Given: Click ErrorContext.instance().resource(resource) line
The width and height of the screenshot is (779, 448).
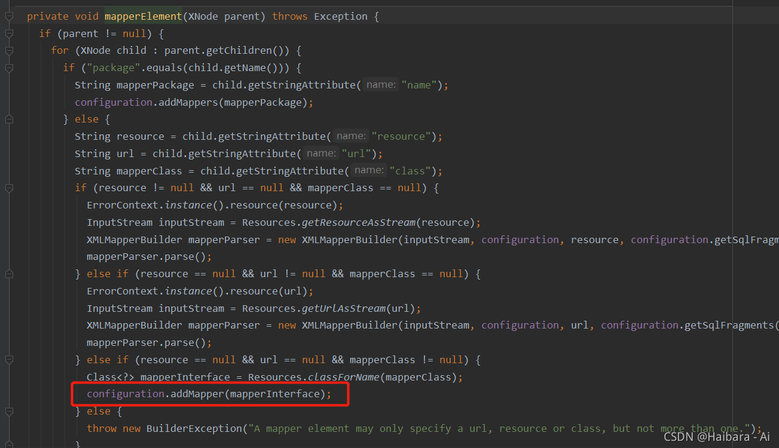Looking at the screenshot, I should pos(215,205).
